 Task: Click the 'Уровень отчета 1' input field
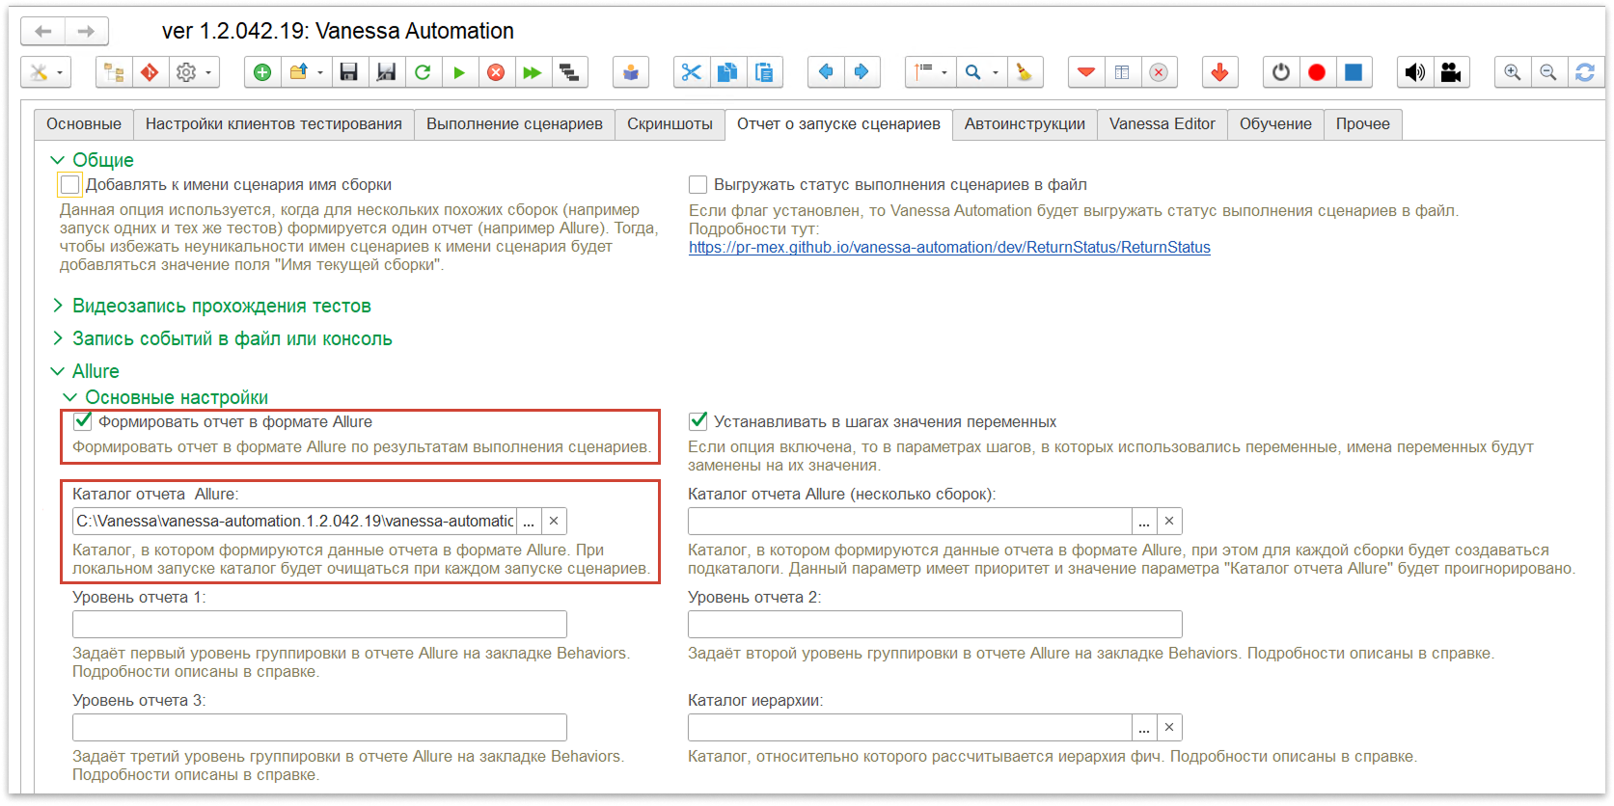[x=319, y=624]
